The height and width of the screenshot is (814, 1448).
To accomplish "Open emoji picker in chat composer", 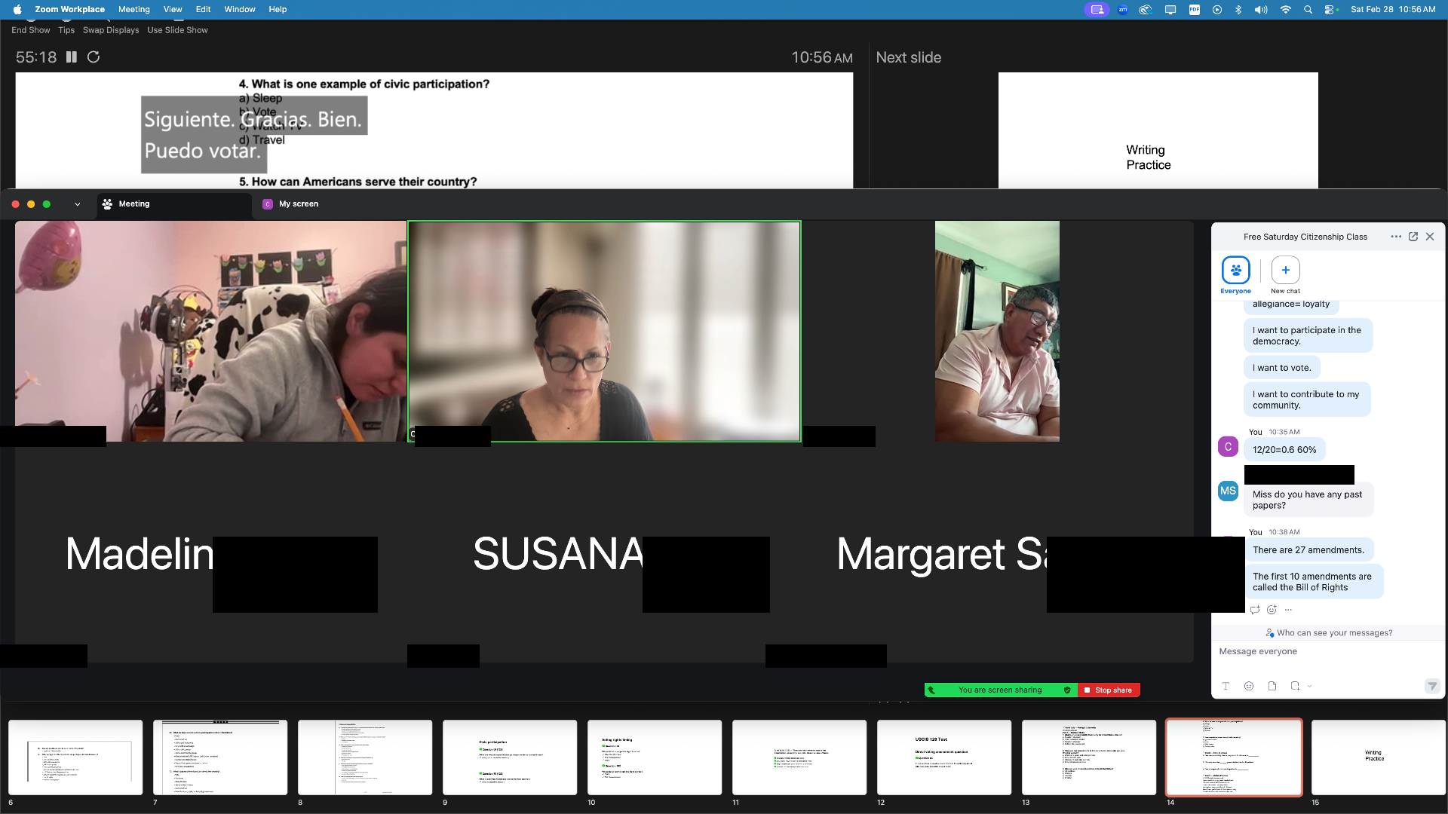I will click(x=1249, y=687).
